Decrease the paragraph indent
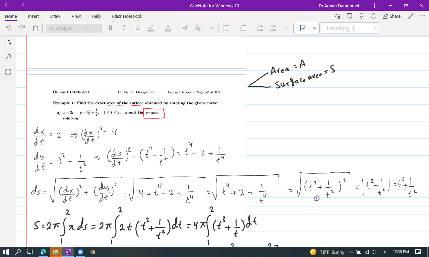Viewport: 429px width, 257px height. pyautogui.click(x=260, y=28)
